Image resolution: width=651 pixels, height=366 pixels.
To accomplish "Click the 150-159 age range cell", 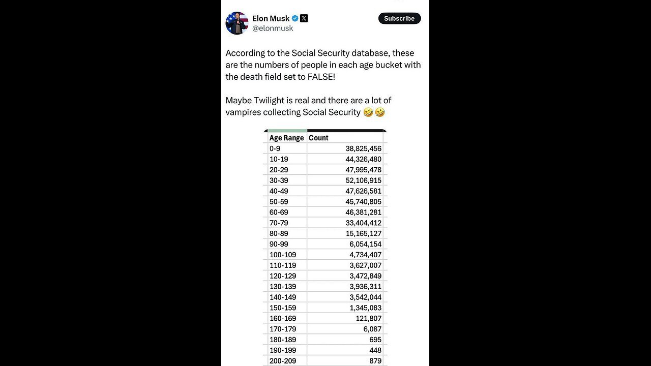I will pyautogui.click(x=287, y=308).
